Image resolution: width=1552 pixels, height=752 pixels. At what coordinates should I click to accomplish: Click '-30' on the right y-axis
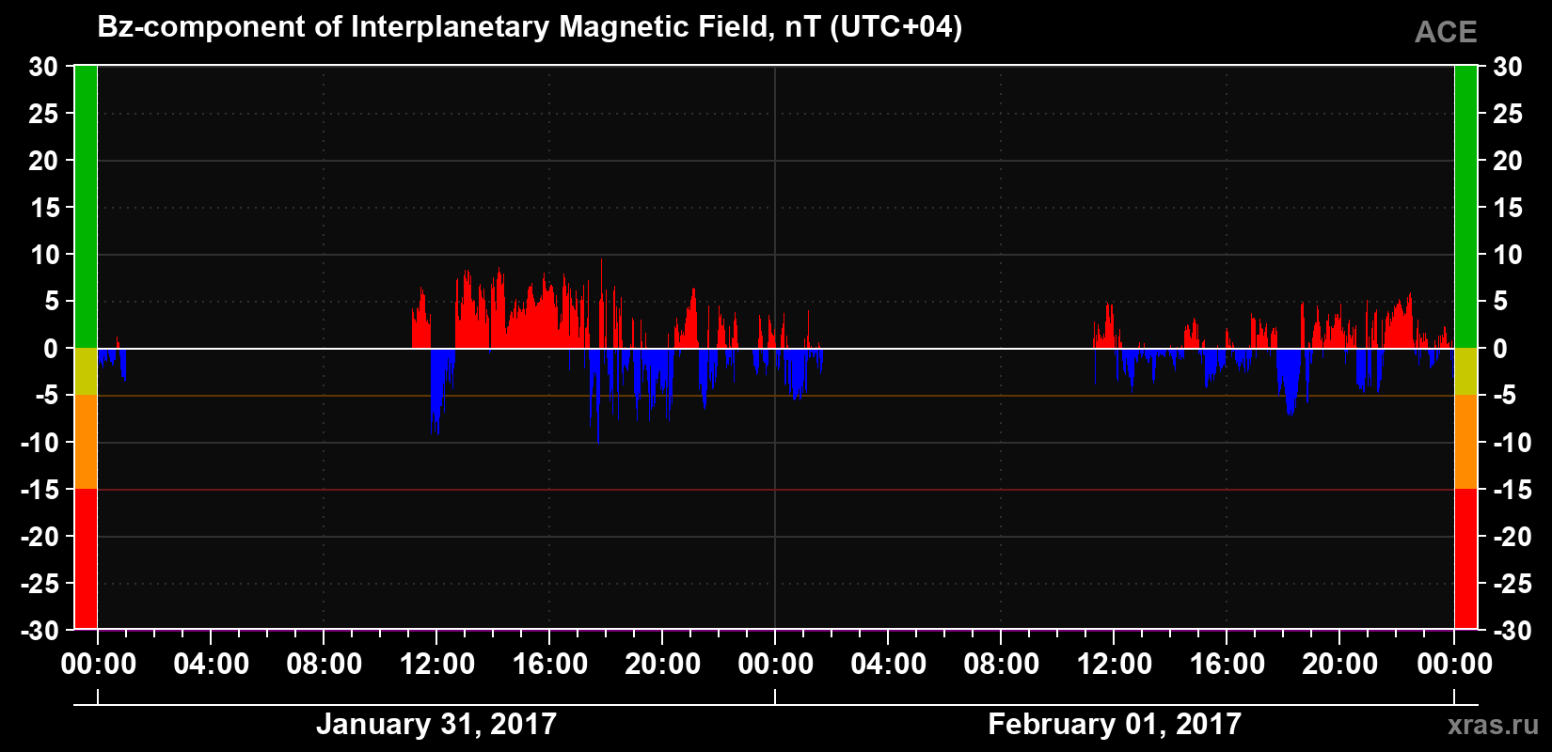pyautogui.click(x=1512, y=631)
